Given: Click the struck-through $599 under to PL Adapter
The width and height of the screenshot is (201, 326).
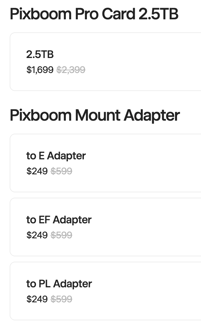Looking at the screenshot, I should click(x=61, y=299).
